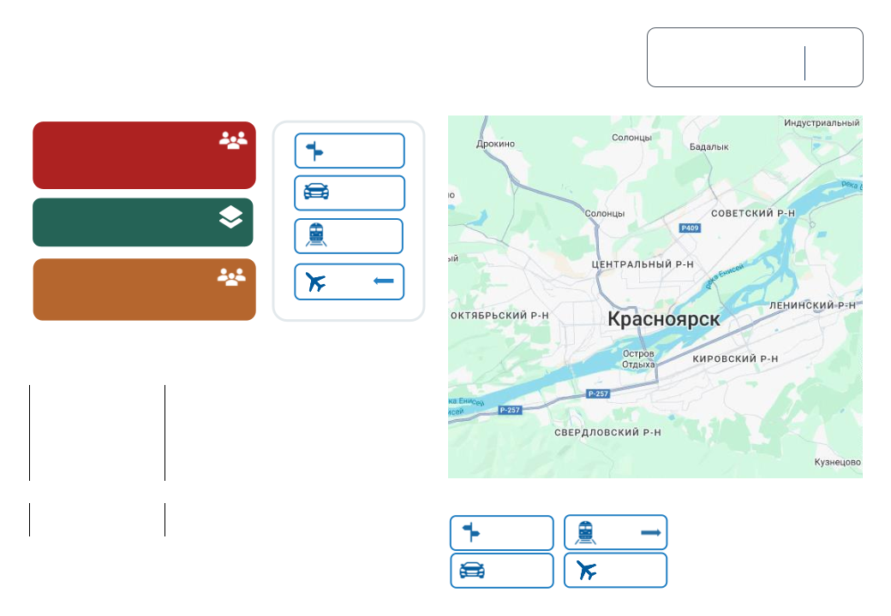The height and width of the screenshot is (616, 891).
Task: Select the airplane icon in the left transport panel
Action: (x=316, y=282)
